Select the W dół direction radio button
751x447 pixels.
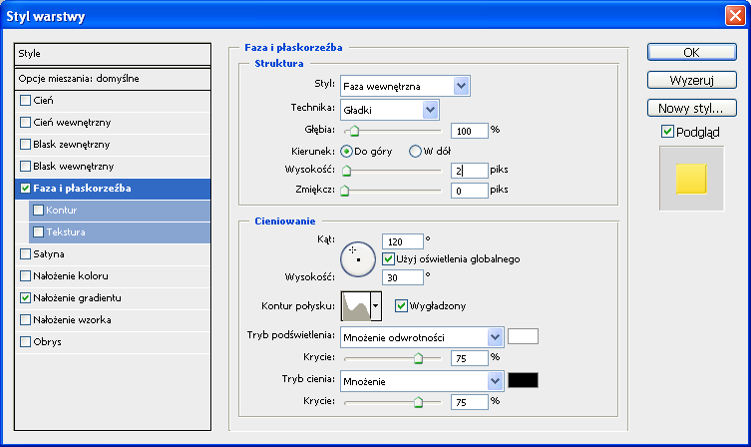pyautogui.click(x=416, y=151)
